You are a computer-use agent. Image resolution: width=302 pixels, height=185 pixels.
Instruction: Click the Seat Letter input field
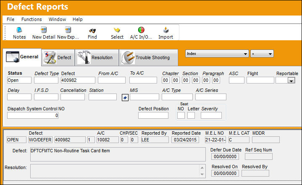[191, 115]
